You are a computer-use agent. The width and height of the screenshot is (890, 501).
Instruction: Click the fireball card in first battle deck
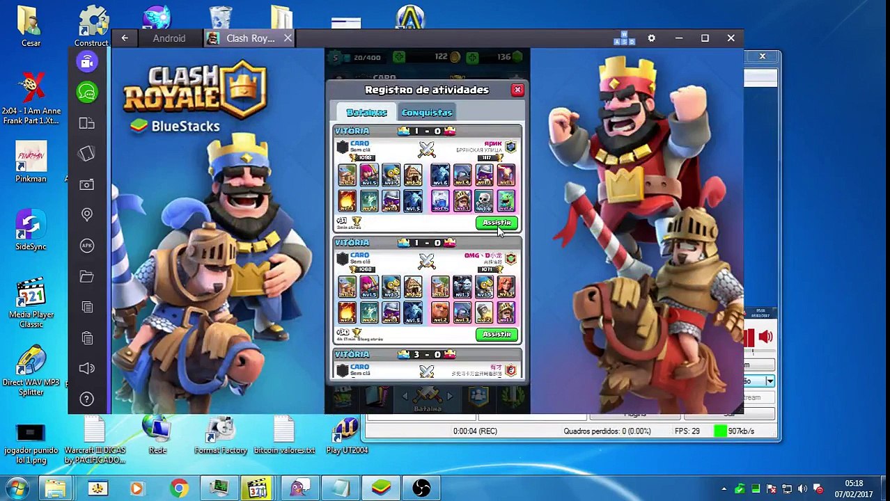[347, 201]
